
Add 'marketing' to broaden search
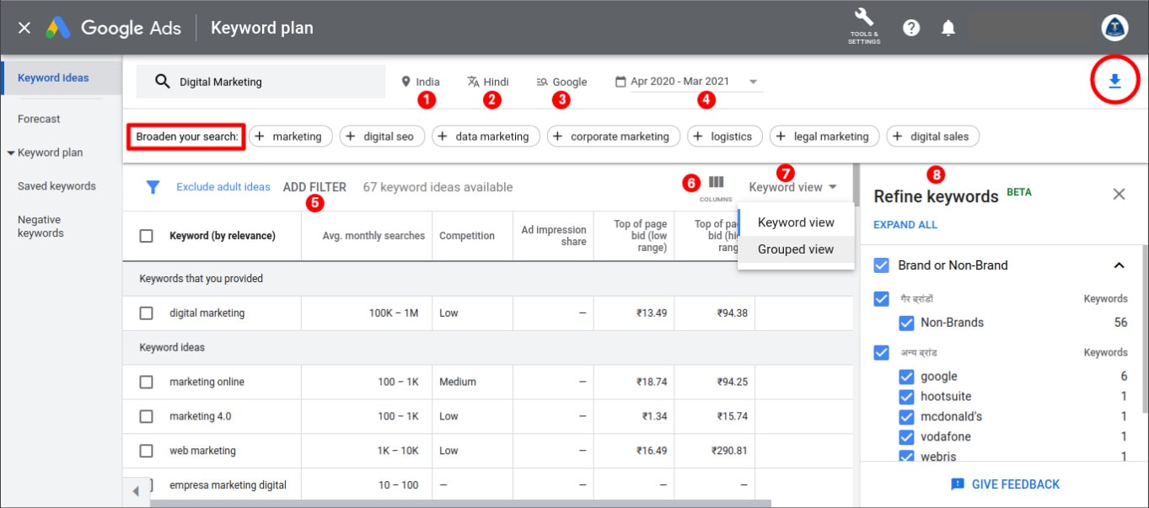pos(291,136)
